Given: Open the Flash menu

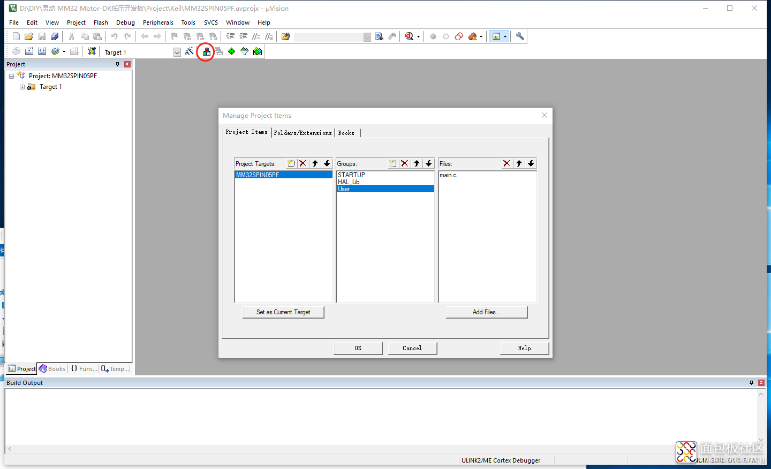Looking at the screenshot, I should point(101,22).
